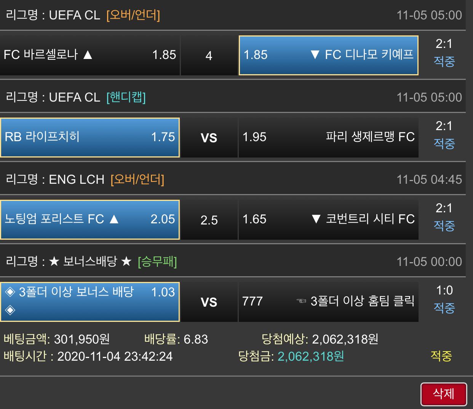Click 코번트리 시티 FC under cell
The width and height of the screenshot is (473, 409).
328,220
